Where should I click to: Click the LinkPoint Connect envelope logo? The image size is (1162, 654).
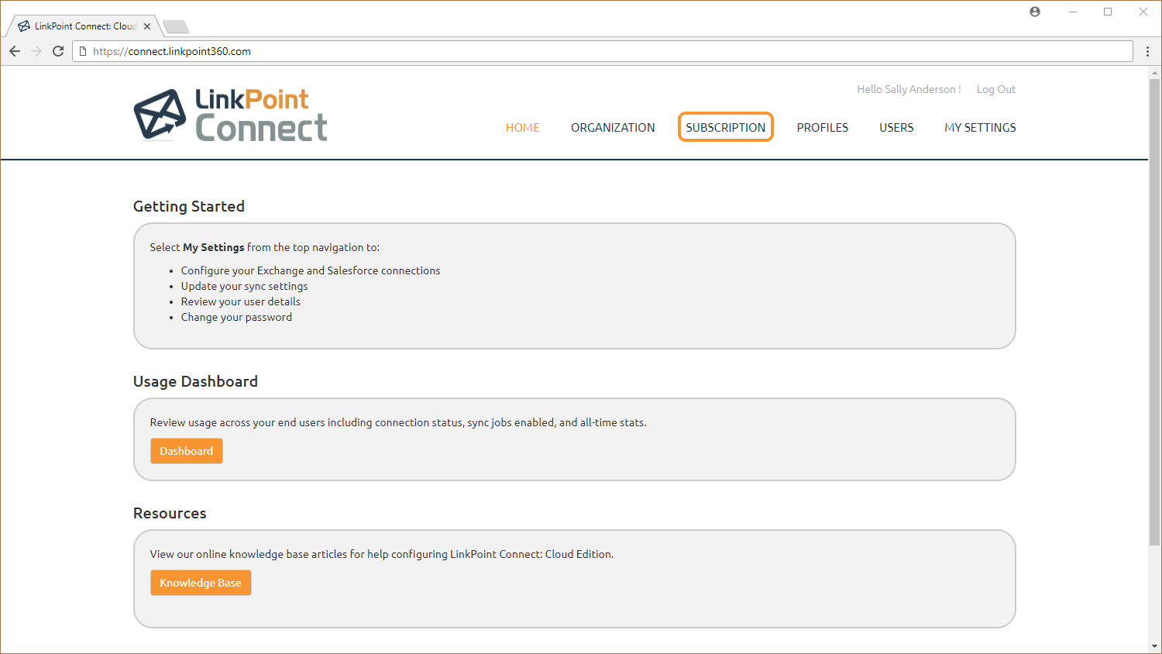pos(160,115)
